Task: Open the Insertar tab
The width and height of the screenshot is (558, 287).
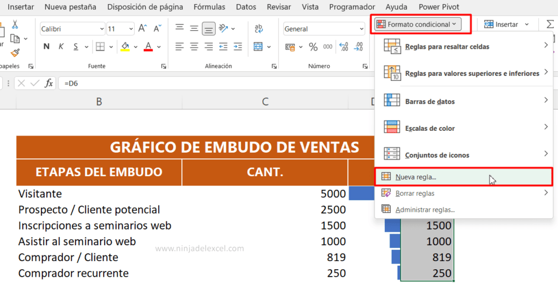Action: point(21,7)
